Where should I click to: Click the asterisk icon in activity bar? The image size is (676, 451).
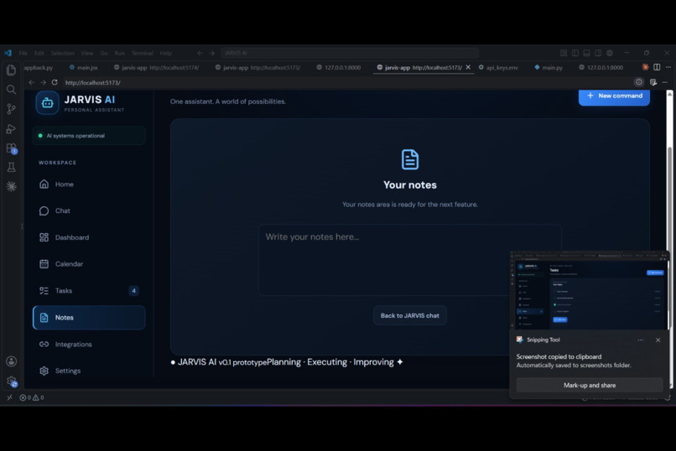pos(11,186)
